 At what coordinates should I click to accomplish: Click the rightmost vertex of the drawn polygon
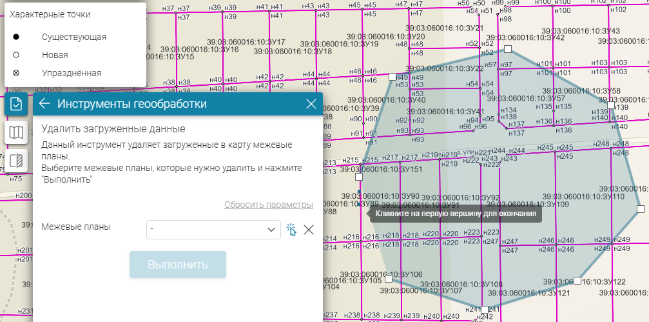click(x=640, y=208)
